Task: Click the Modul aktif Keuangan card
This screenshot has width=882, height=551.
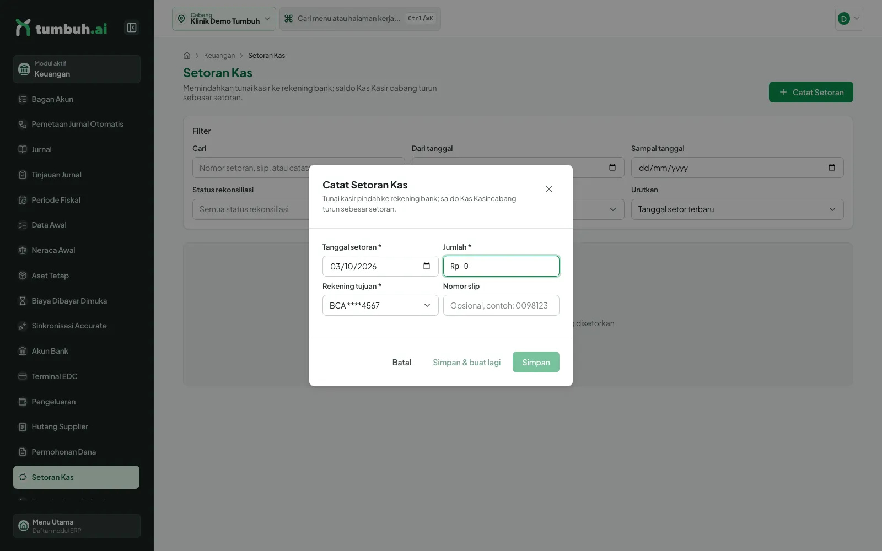Action: 77,69
